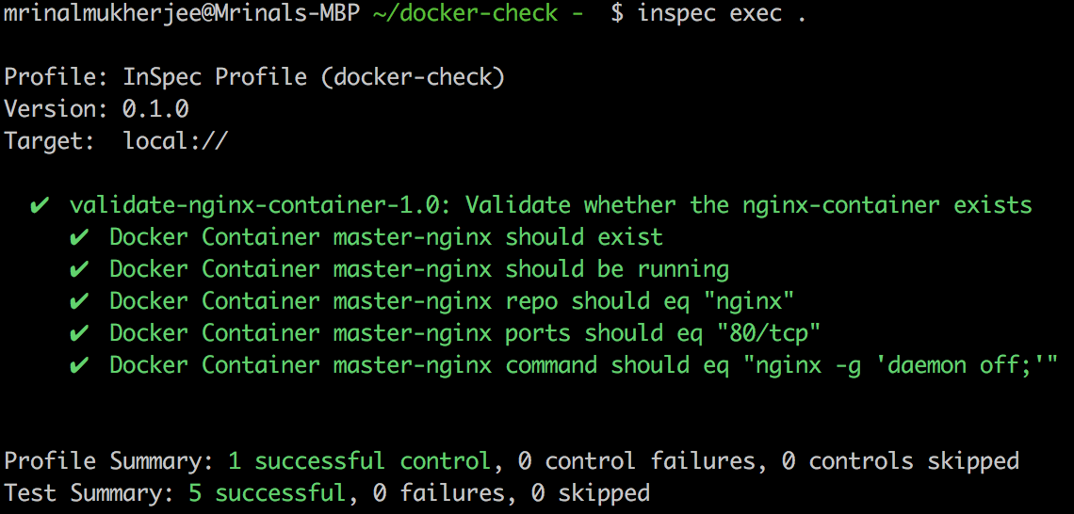Click the checkmark next to 'should be running'
1074x514 pixels.
coord(79,269)
